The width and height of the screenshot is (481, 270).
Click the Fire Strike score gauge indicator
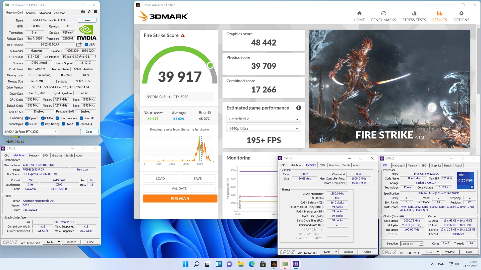pyautogui.click(x=210, y=65)
